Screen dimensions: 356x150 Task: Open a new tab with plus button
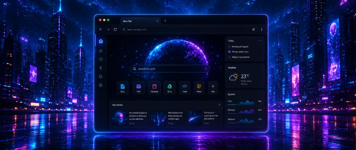point(165,21)
